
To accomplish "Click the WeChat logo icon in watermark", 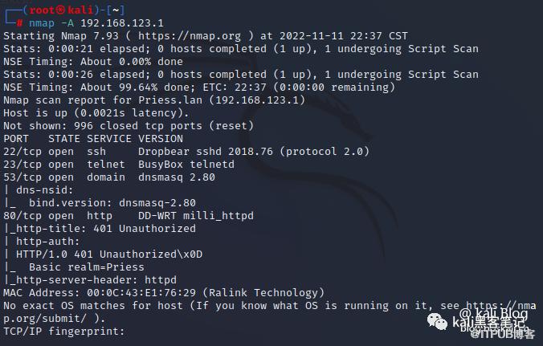I will click(x=437, y=321).
